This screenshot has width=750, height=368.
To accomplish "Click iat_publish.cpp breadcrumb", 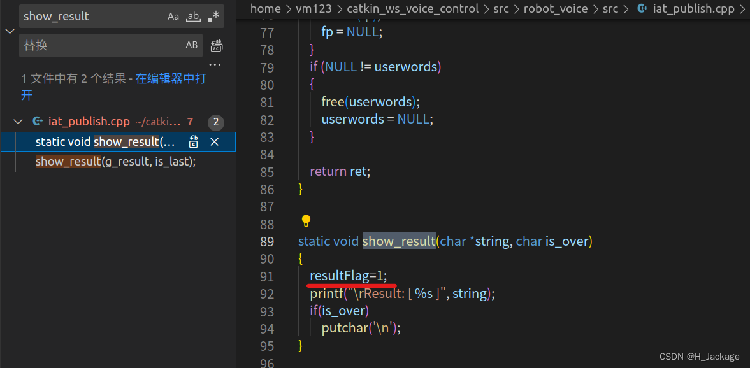I will [x=694, y=9].
